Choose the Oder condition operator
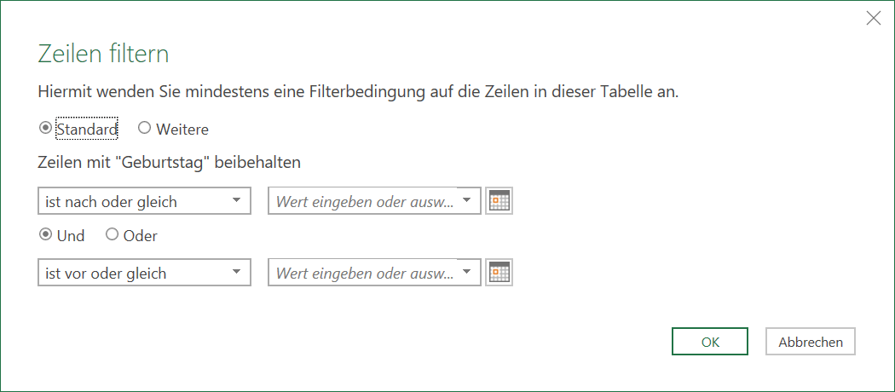895x392 pixels. click(112, 234)
